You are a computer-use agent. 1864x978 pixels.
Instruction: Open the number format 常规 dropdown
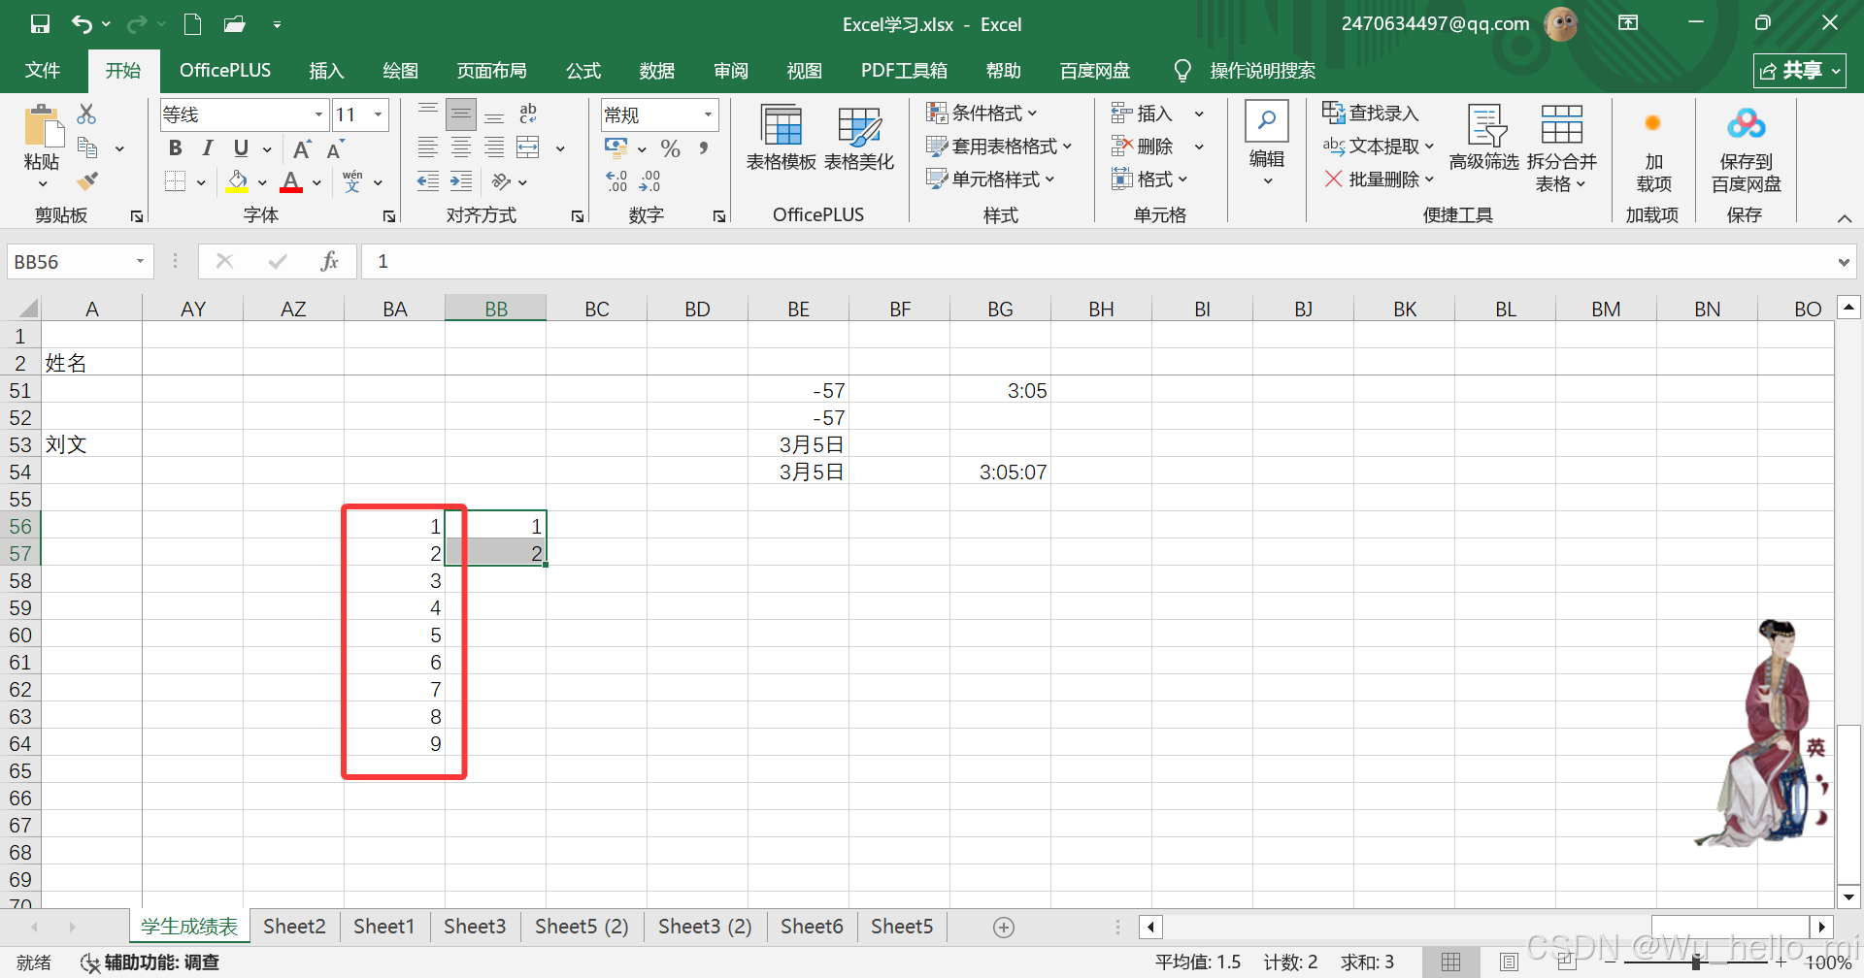[x=708, y=114]
